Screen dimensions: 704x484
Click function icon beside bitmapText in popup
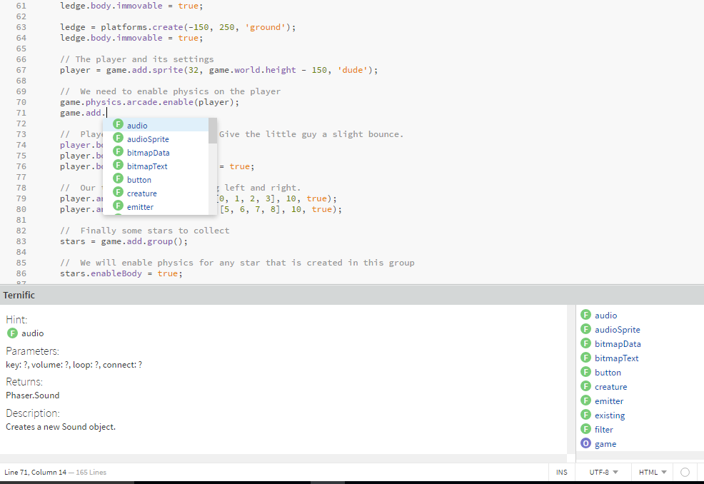118,165
